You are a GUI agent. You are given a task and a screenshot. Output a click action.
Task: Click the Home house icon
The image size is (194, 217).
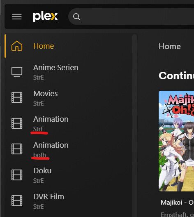click(x=17, y=46)
